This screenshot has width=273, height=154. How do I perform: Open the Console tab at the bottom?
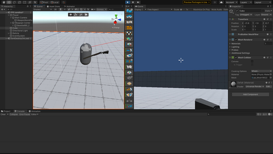pyautogui.click(x=19, y=111)
